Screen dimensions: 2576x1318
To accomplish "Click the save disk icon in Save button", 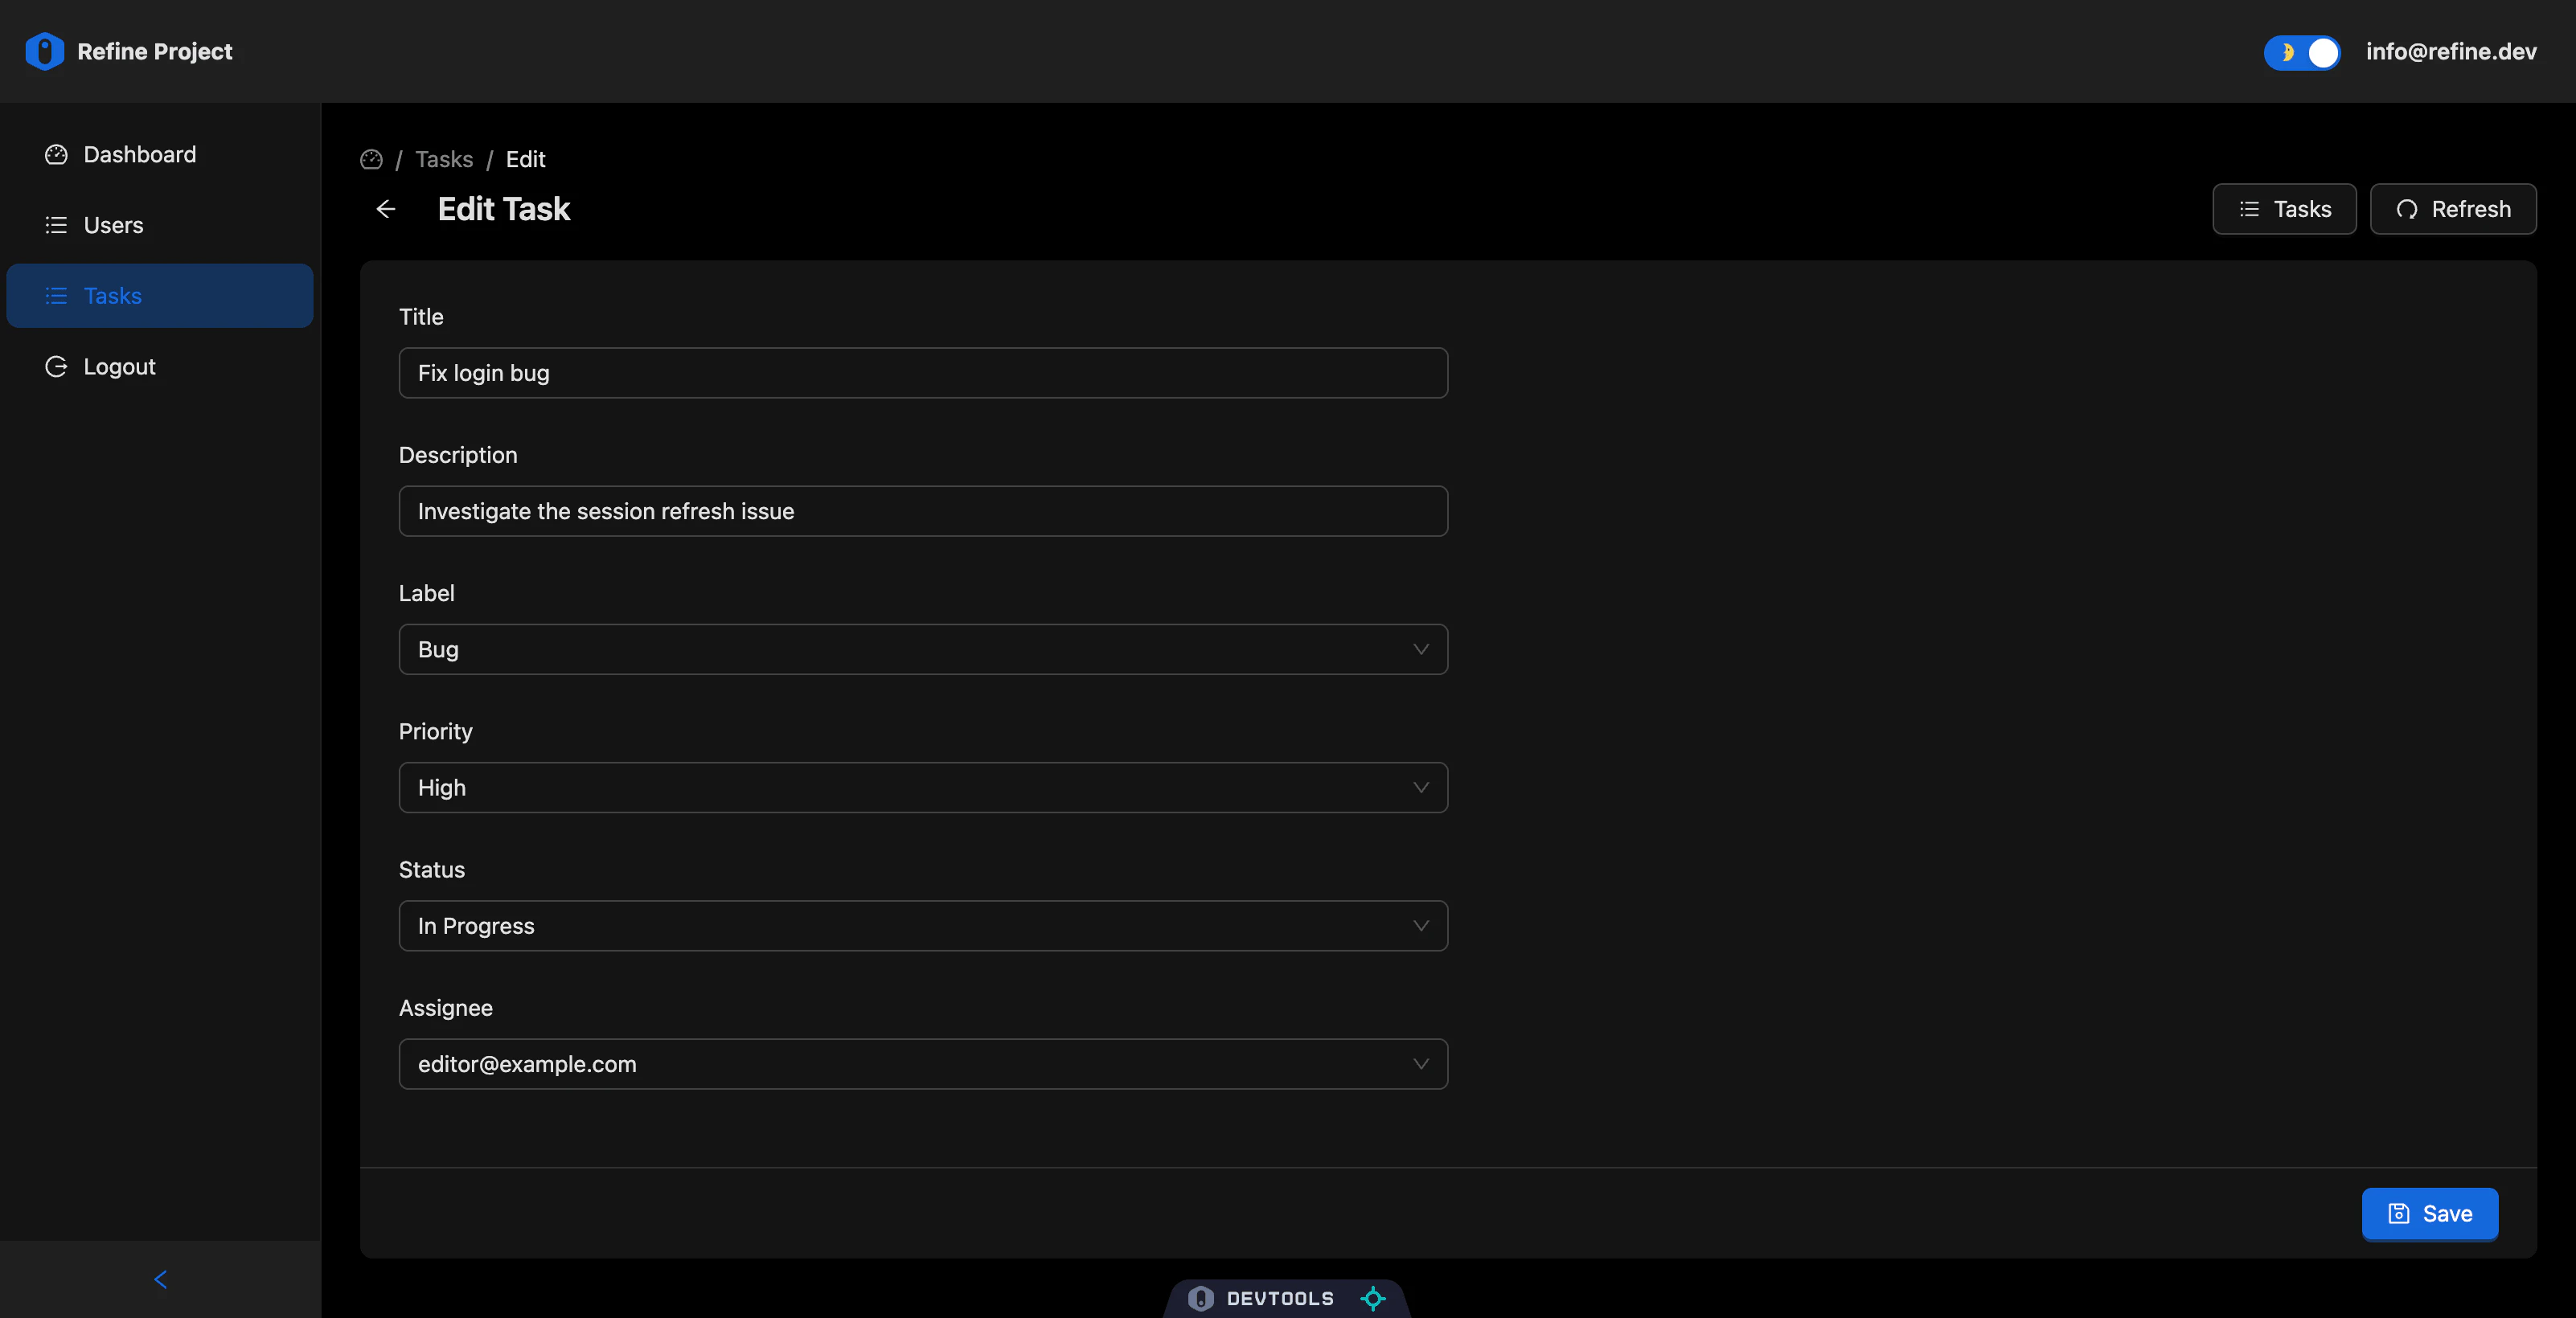I will point(2398,1214).
